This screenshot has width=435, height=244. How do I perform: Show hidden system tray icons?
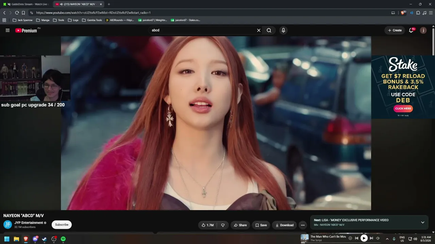pyautogui.click(x=387, y=239)
